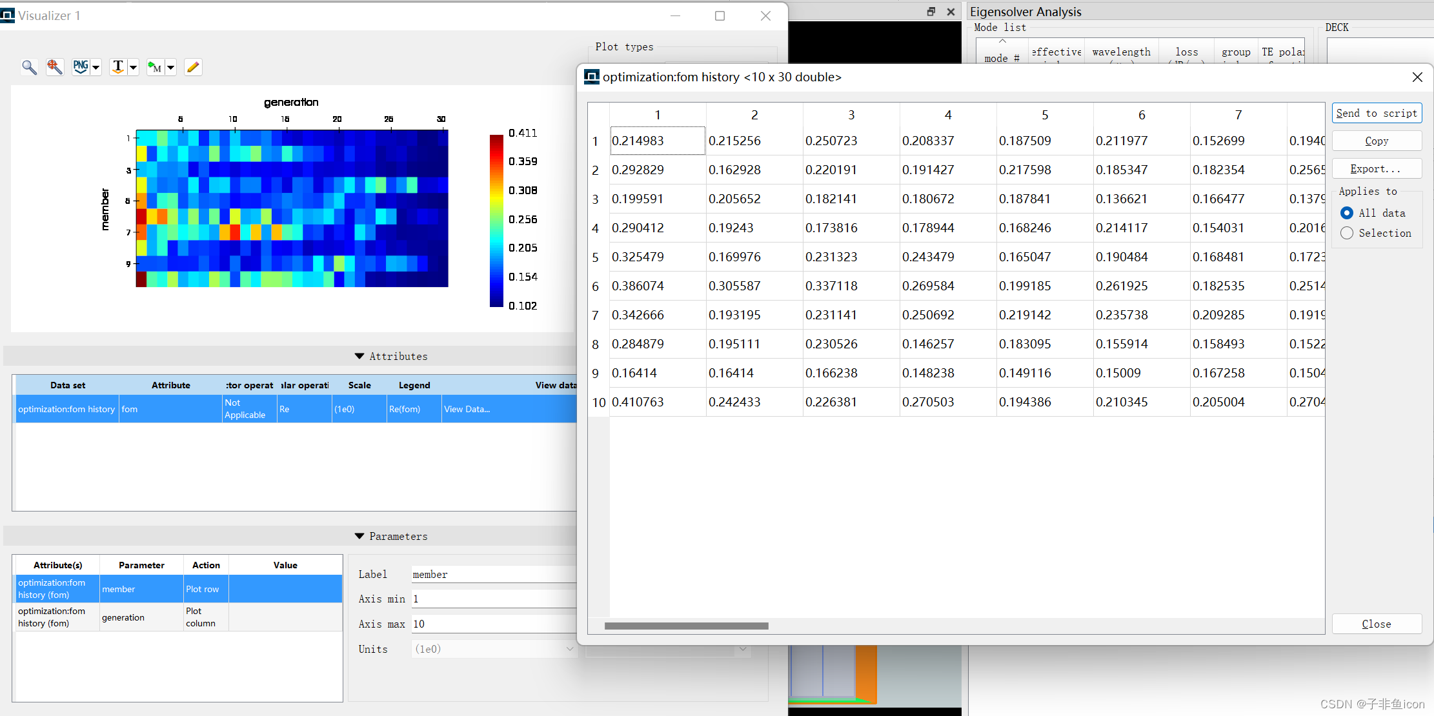Open the PNG export dropdown arrow
Viewport: 1434px width, 716px height.
96,67
